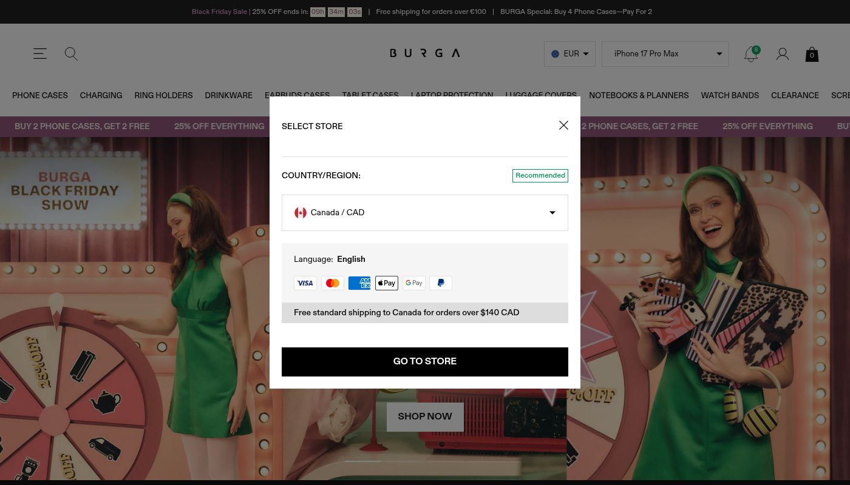Expand the iPhone 17 Pro Max device dropdown
The width and height of the screenshot is (850, 485).
pyautogui.click(x=665, y=54)
